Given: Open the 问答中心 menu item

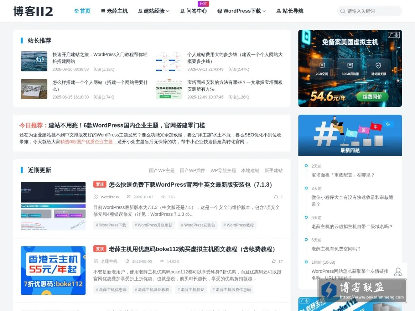Looking at the screenshot, I should (x=194, y=11).
